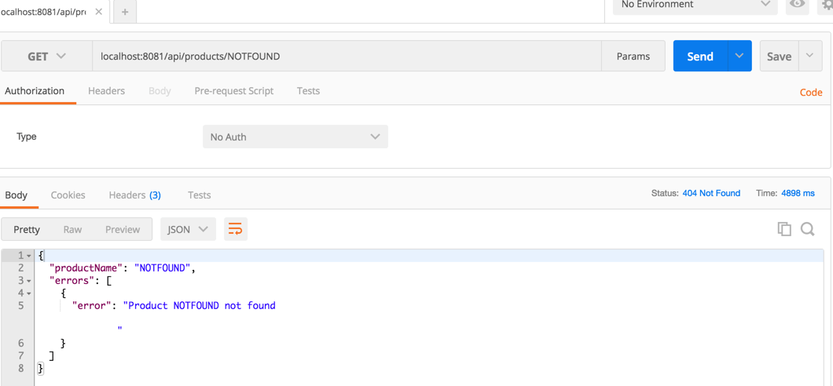Collapse the object fold arrow on line 4
This screenshot has width=833, height=386.
(x=29, y=293)
